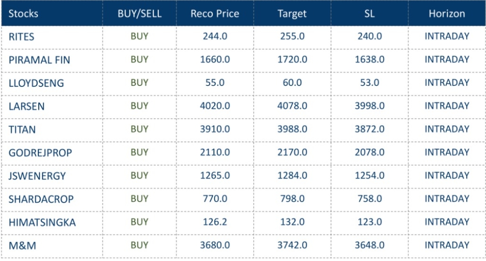The image size is (486, 261).
Task: Open the SHARDACROP stock entry
Action: (41, 199)
